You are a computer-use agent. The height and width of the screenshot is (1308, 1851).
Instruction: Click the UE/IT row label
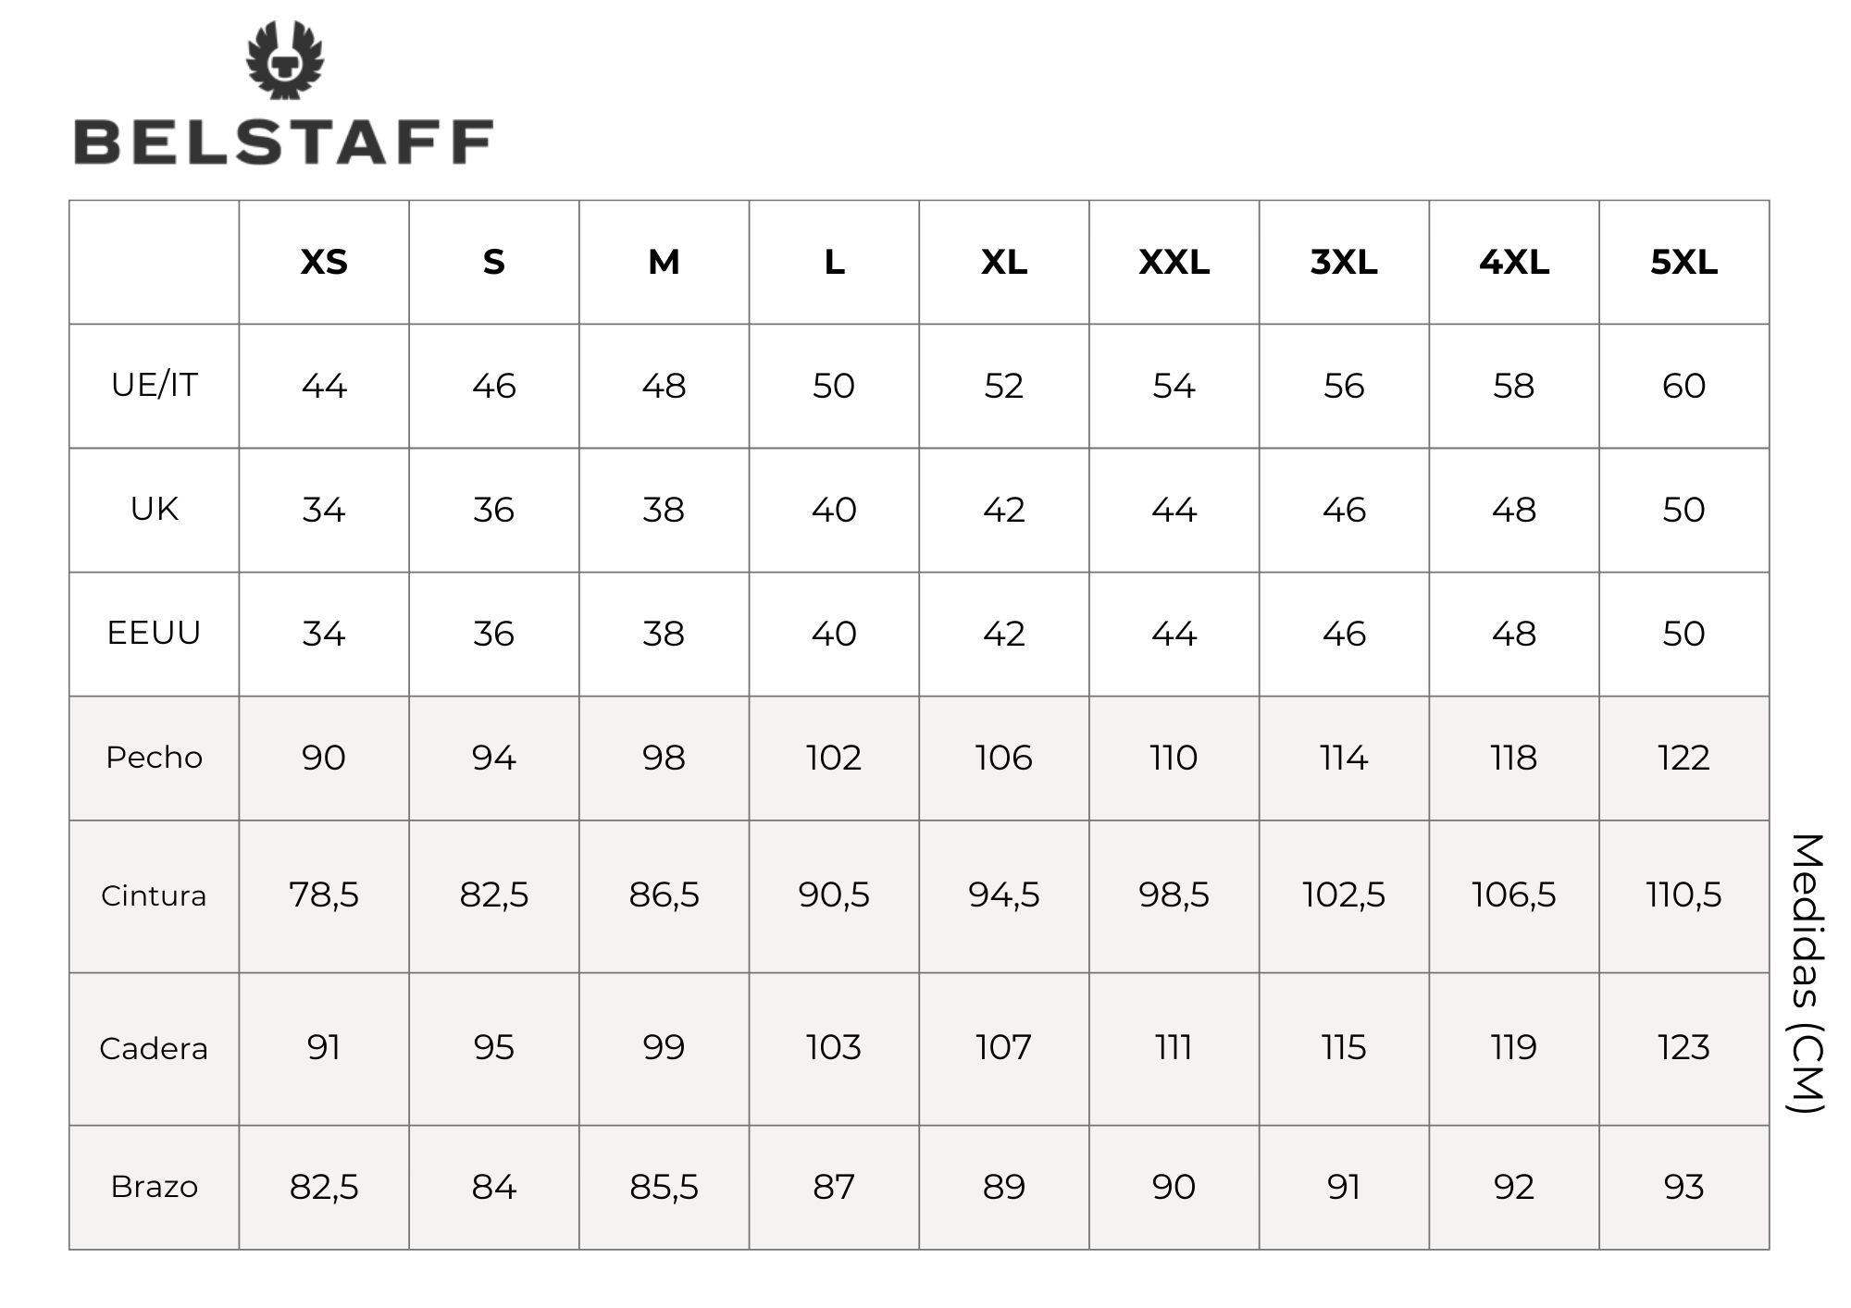coord(155,385)
